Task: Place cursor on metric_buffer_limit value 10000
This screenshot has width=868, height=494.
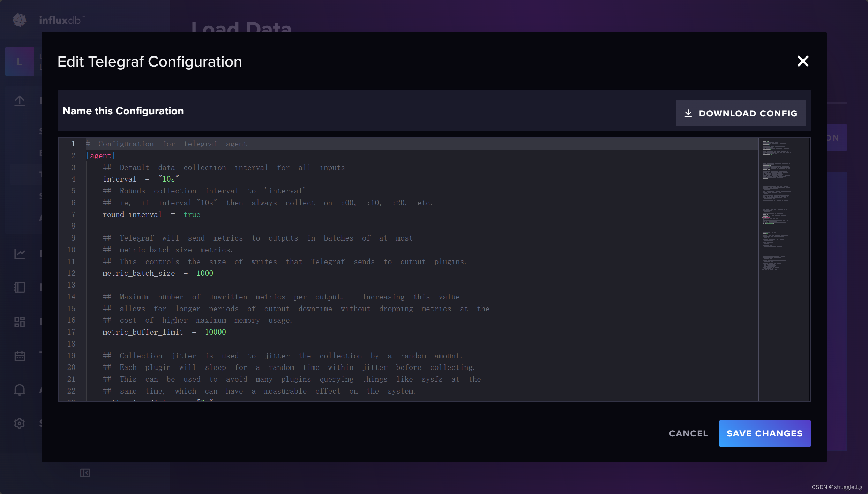Action: [x=215, y=332]
